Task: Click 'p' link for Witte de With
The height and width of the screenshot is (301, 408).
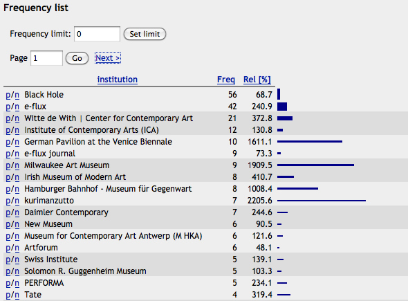Action: 8,119
